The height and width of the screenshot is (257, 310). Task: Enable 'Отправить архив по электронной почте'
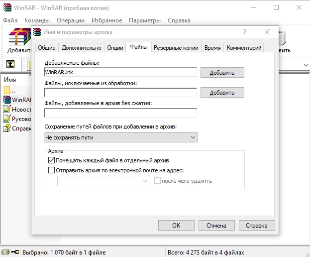point(51,170)
